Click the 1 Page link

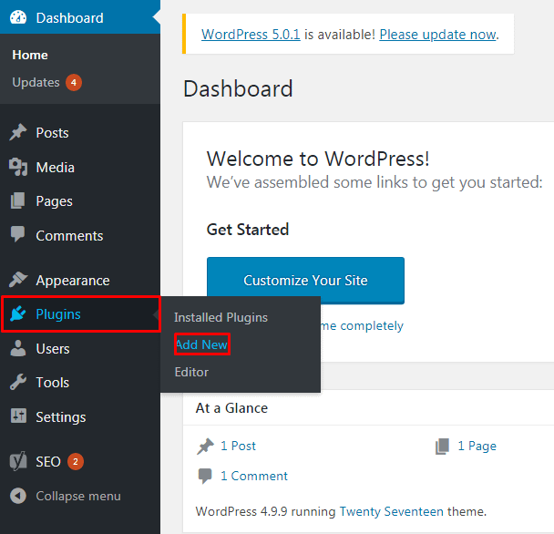[x=477, y=446]
